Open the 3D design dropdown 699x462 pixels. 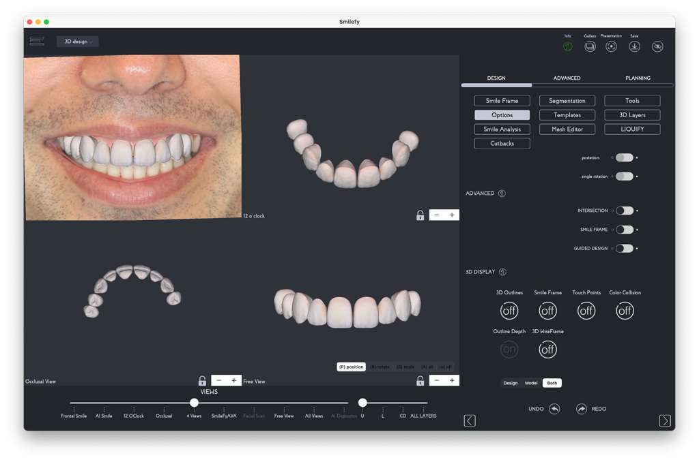pos(78,42)
